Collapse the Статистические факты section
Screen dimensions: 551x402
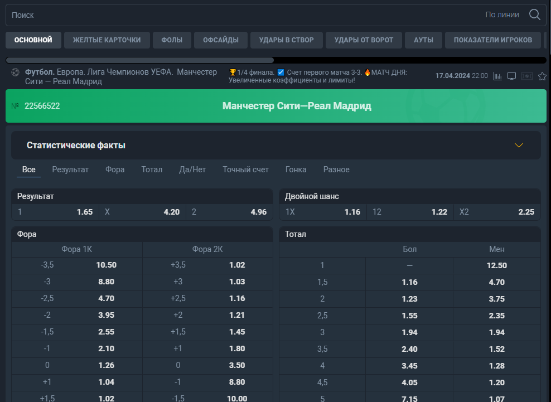[519, 145]
